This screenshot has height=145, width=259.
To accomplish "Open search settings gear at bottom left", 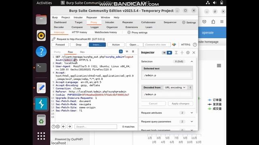I will coord(58,126).
